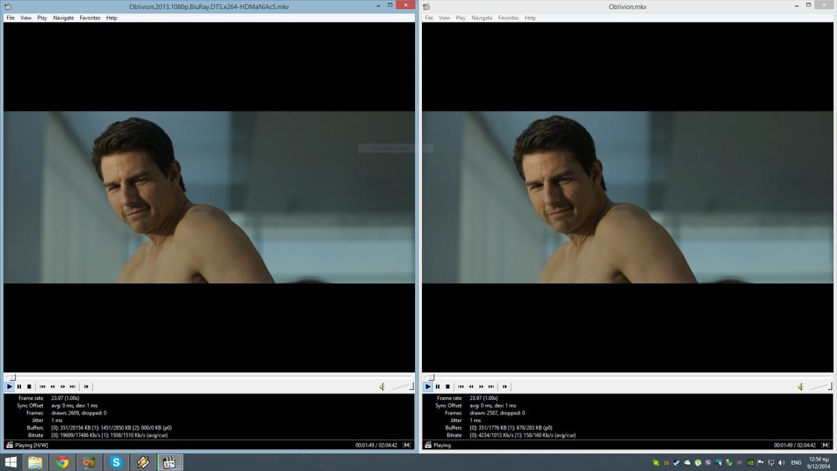
Task: Decrease playback speed in right player
Action: tap(471, 387)
